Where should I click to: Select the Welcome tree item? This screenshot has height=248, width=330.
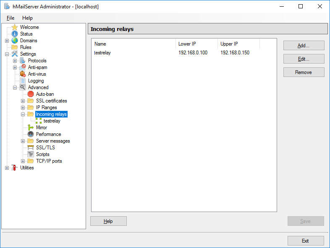pyautogui.click(x=29, y=27)
